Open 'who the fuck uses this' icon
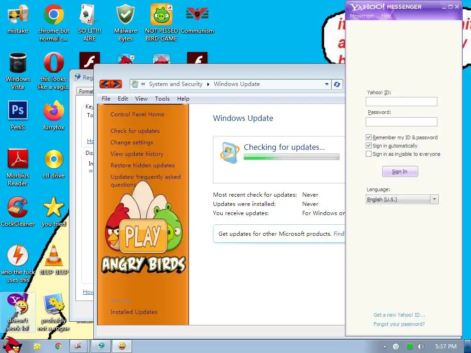This screenshot has width=471, height=353. [18, 263]
